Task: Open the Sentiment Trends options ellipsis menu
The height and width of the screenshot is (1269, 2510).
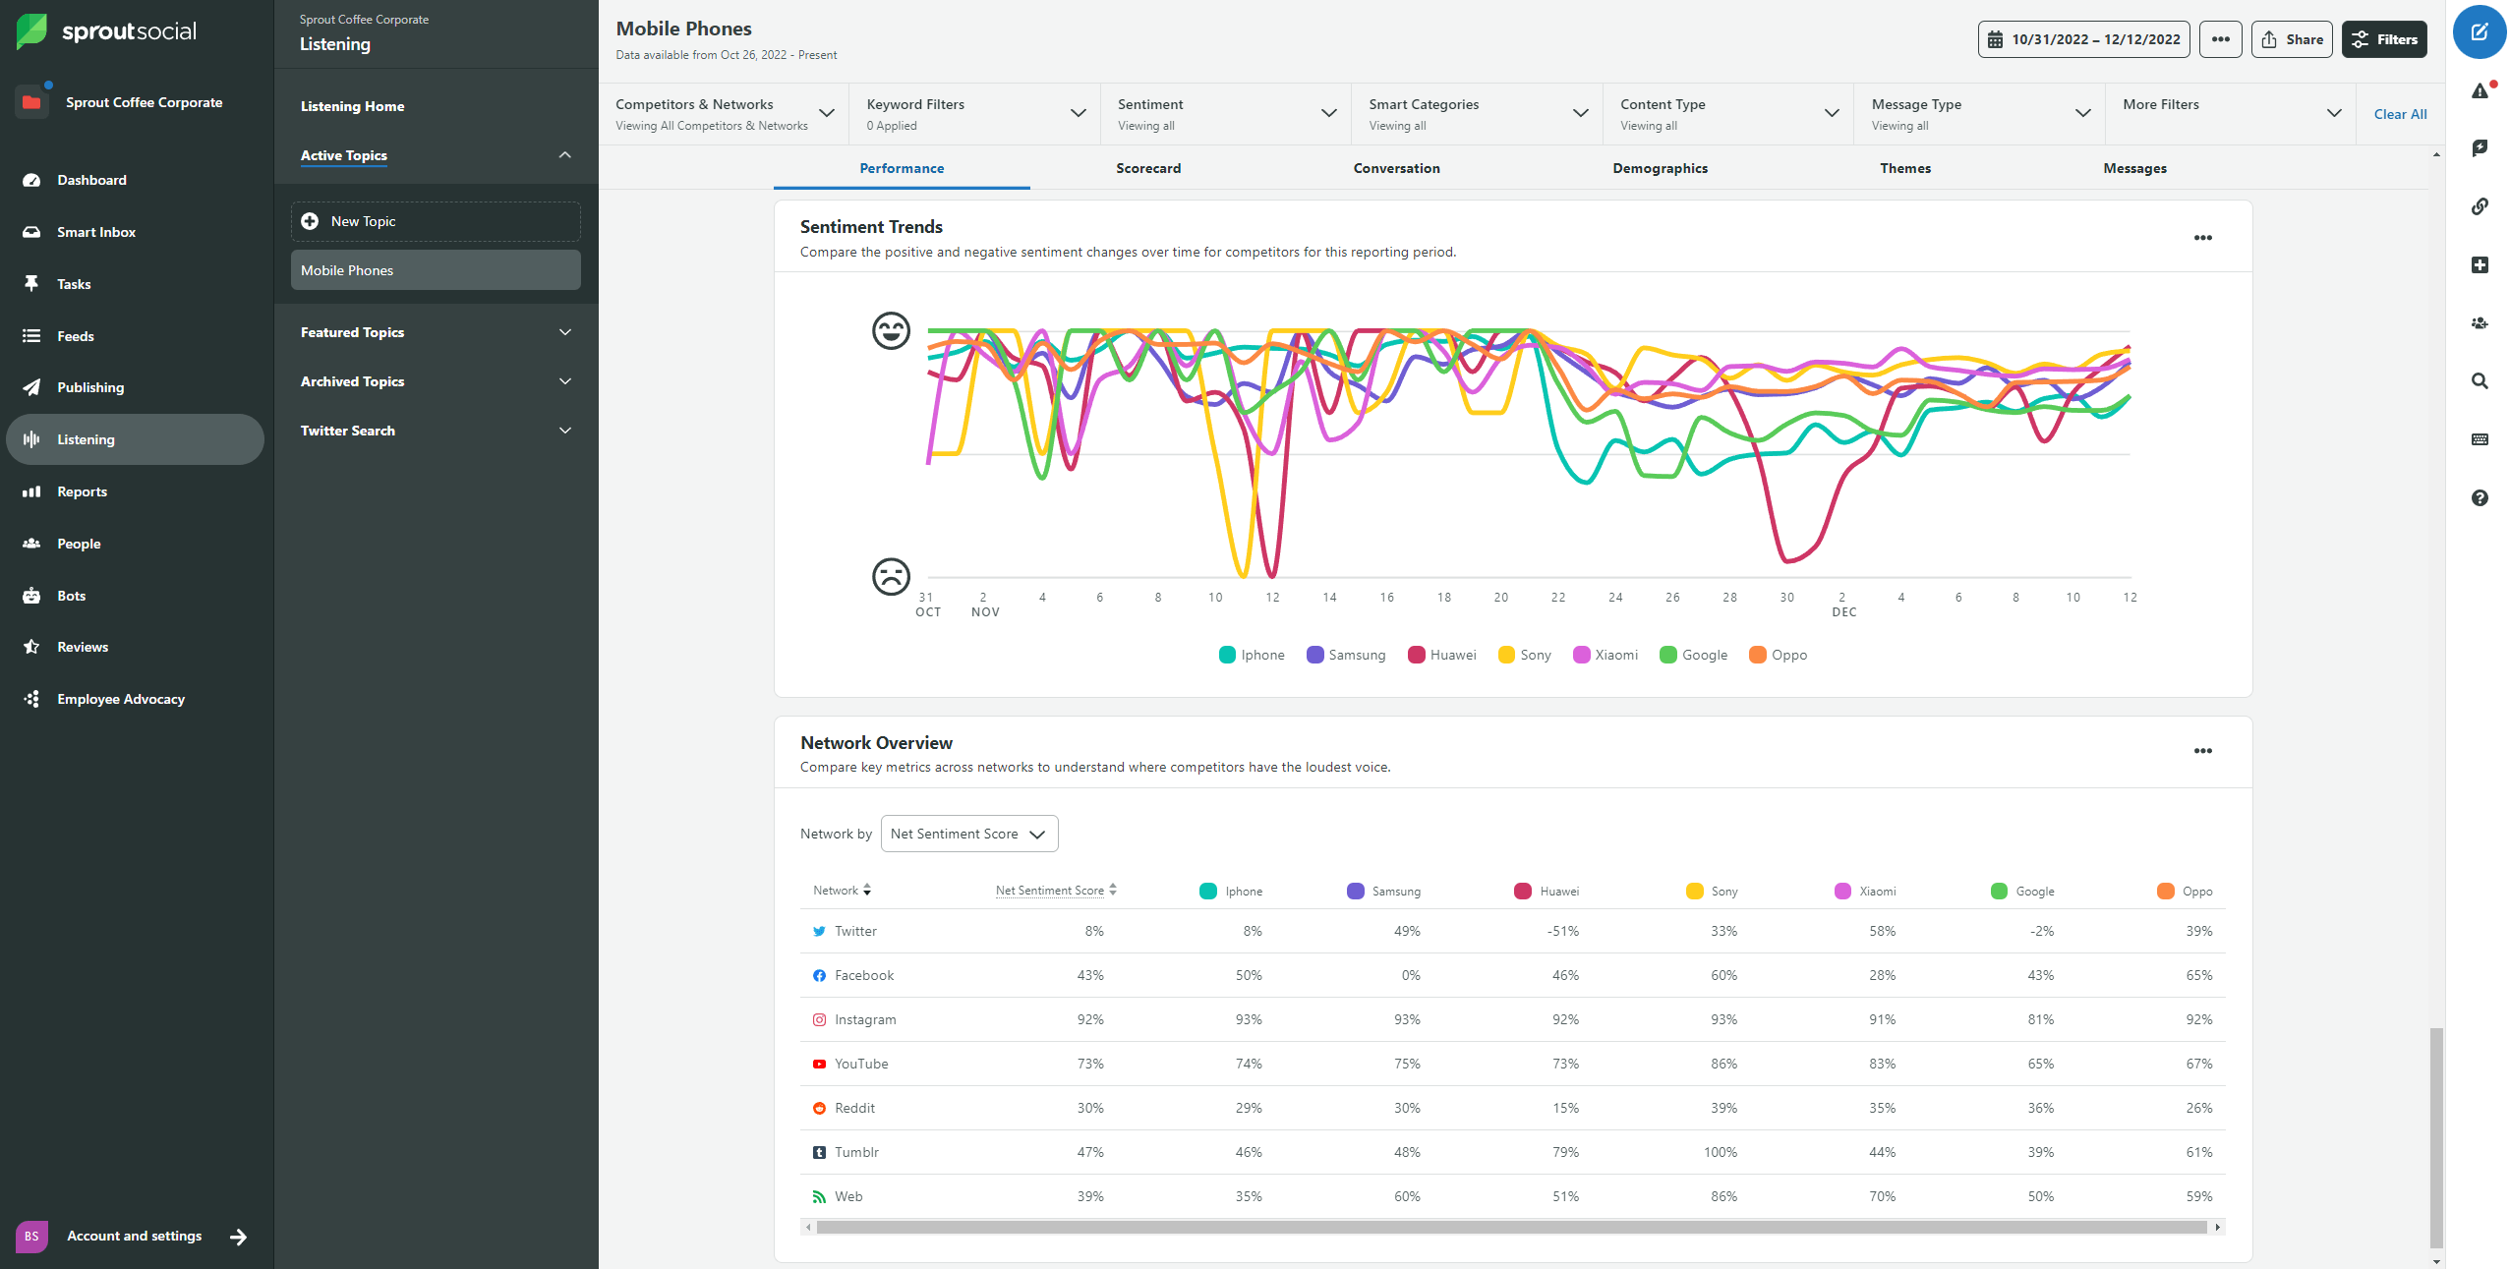Action: [2203, 237]
